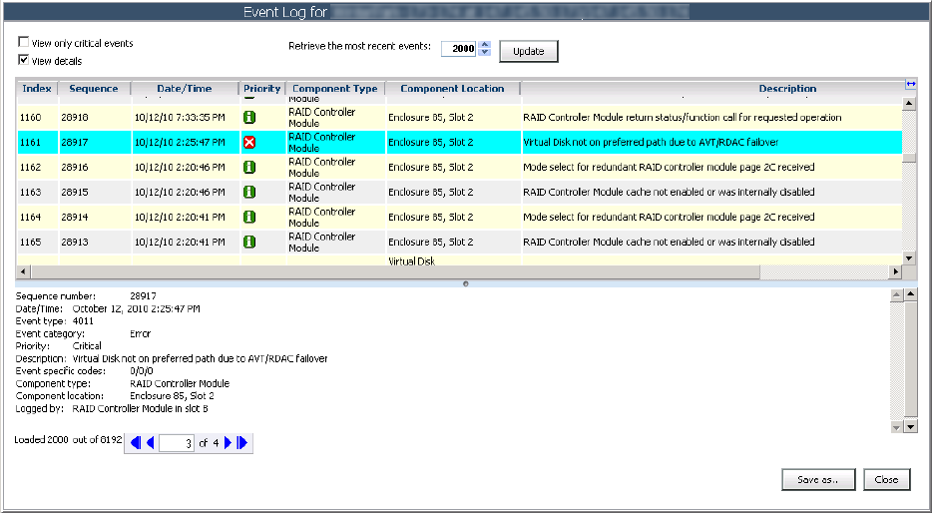Screen dimensions: 932x513
Task: Click the info priority icon in row 1165
Action: tap(249, 242)
